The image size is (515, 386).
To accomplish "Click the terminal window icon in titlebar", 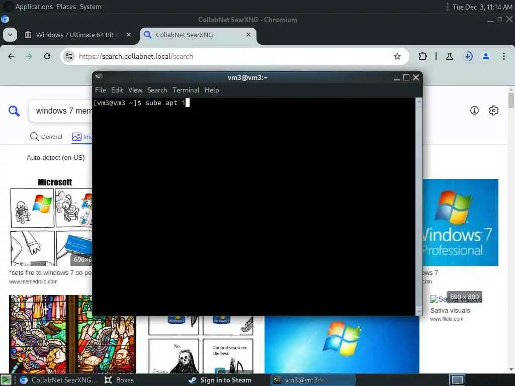I will coord(99,77).
